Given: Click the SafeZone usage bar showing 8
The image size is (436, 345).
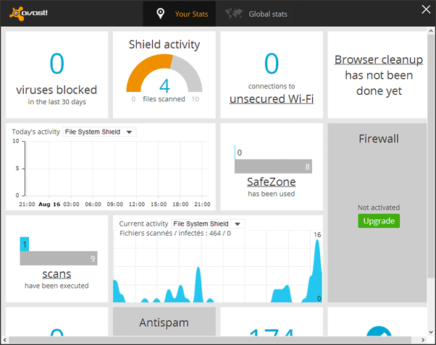Looking at the screenshot, I should 273,166.
